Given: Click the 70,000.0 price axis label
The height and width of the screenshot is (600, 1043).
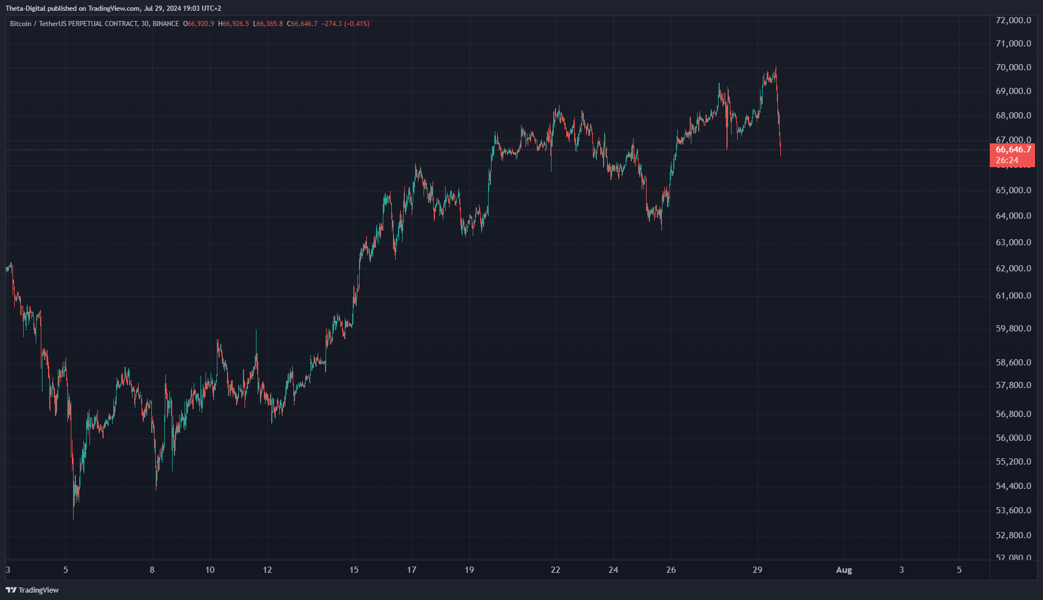Looking at the screenshot, I should coord(1014,67).
